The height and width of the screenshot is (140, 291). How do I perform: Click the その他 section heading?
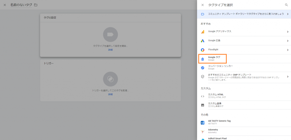[205, 115]
